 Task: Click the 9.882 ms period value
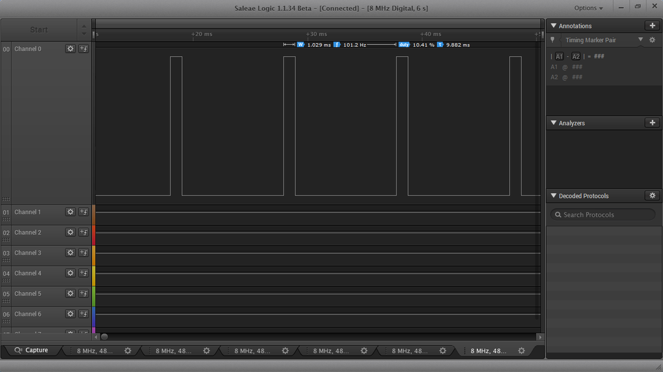click(x=458, y=45)
